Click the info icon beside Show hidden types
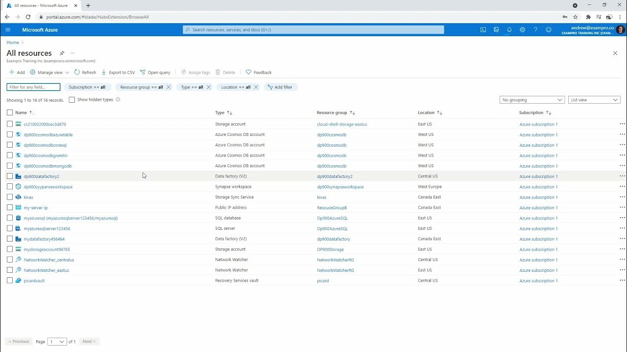This screenshot has width=627, height=352. coord(118,100)
